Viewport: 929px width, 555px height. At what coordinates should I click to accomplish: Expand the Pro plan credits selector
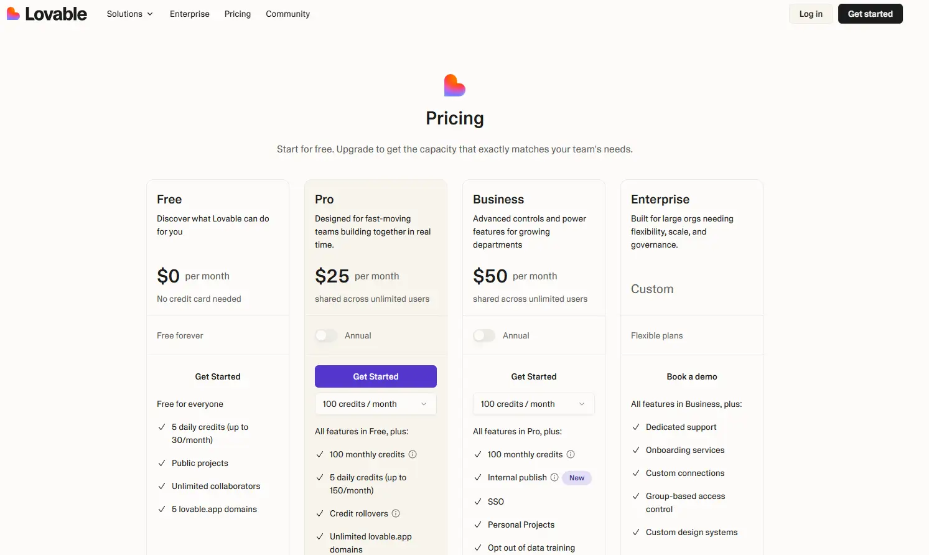pyautogui.click(x=376, y=404)
